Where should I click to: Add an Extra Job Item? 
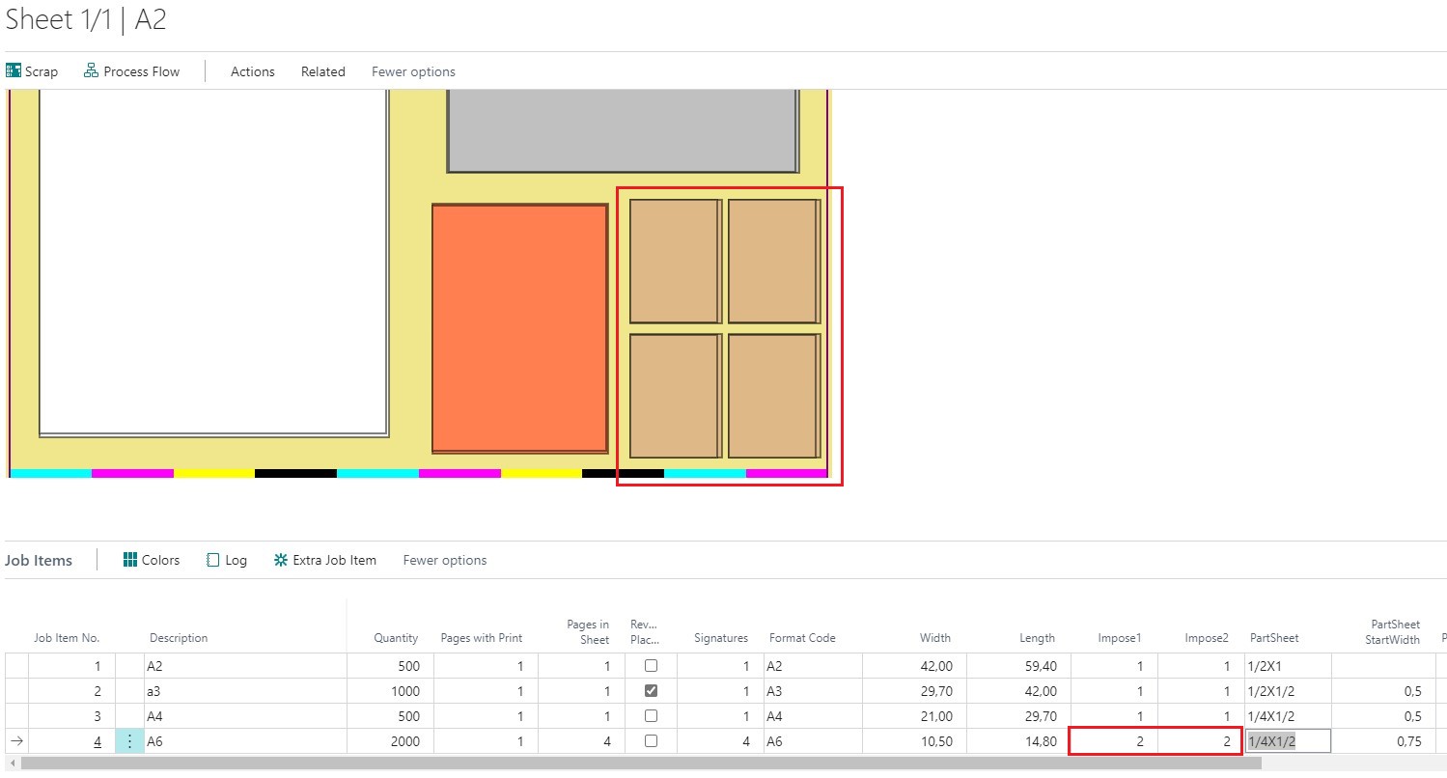click(324, 560)
